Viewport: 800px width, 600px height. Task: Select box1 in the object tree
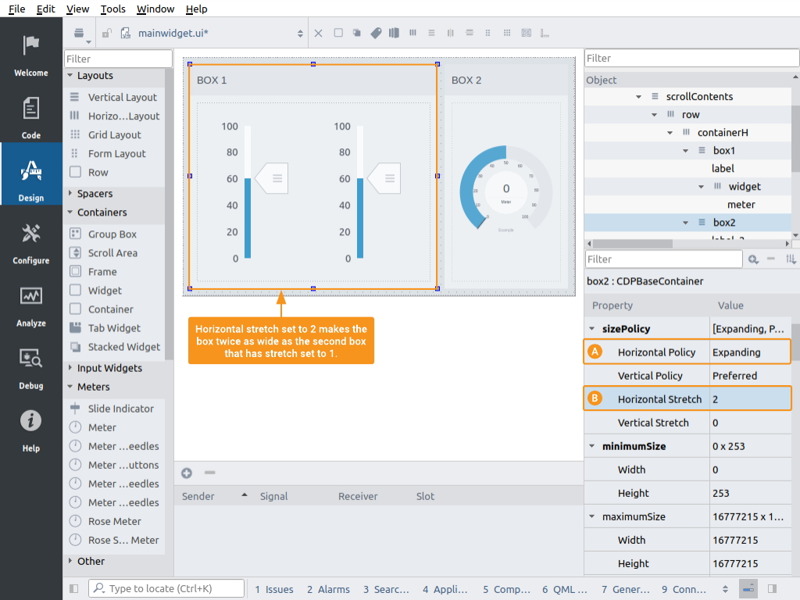[x=723, y=150]
